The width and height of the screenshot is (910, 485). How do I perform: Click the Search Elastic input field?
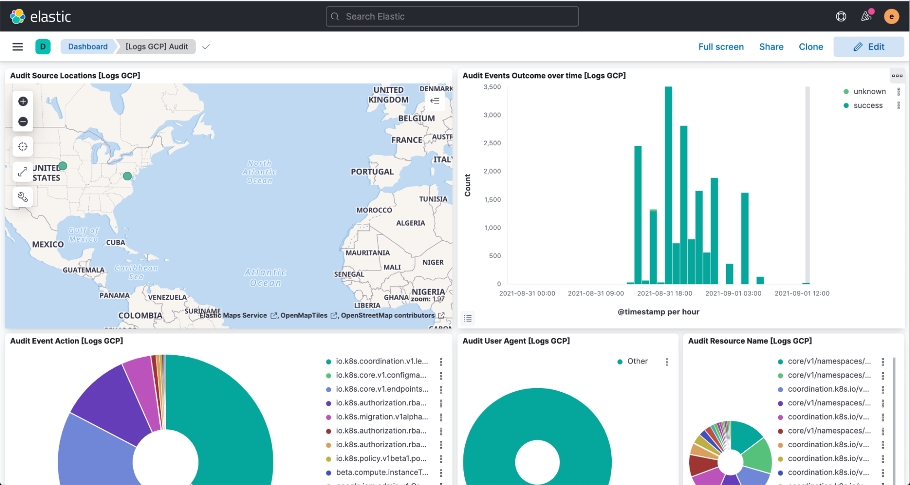[452, 16]
